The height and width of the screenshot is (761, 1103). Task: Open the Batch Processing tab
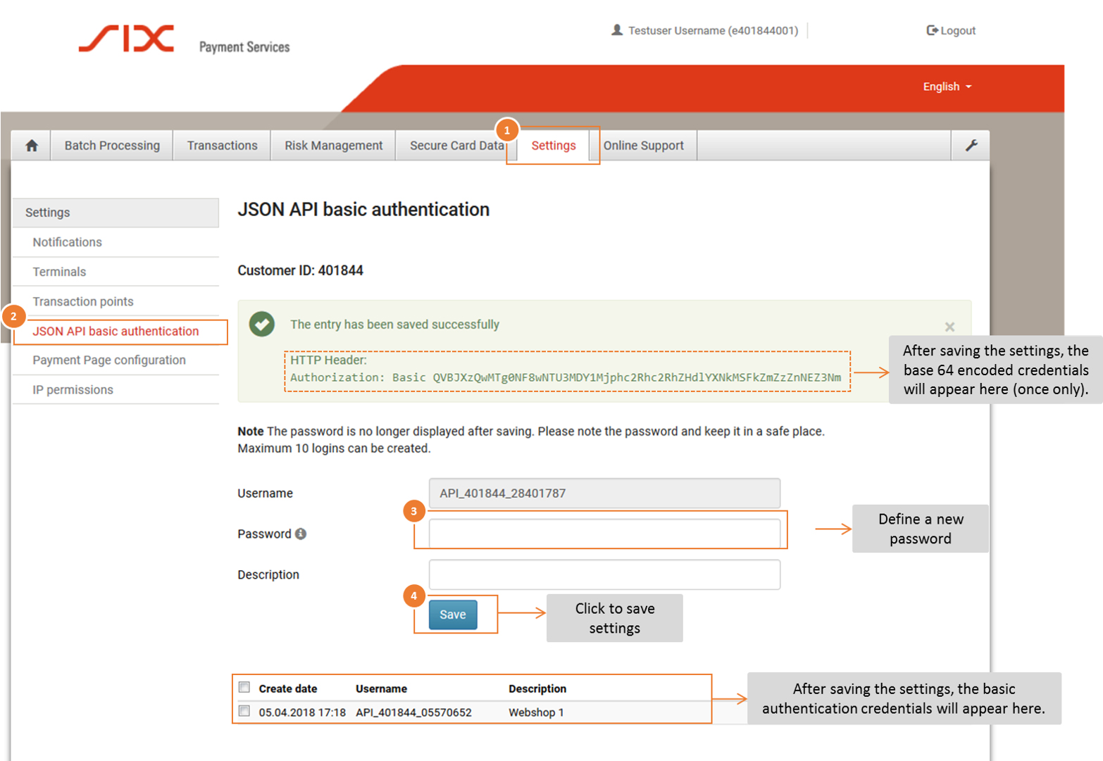(x=112, y=146)
